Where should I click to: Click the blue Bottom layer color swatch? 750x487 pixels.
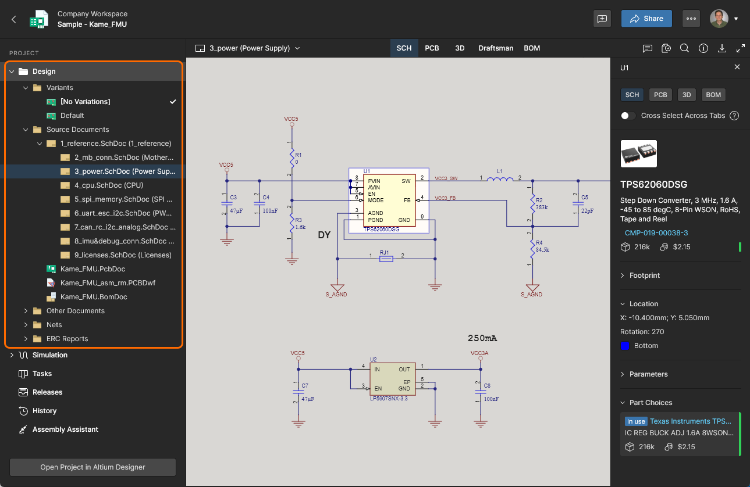(x=625, y=346)
